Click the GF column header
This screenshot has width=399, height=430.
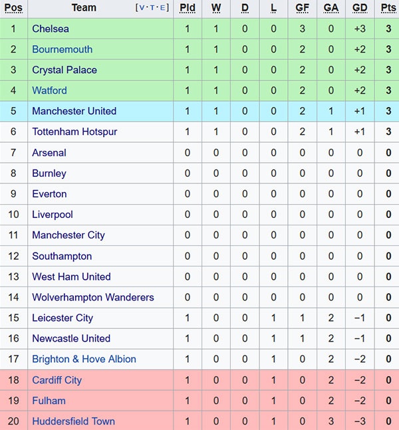point(303,8)
